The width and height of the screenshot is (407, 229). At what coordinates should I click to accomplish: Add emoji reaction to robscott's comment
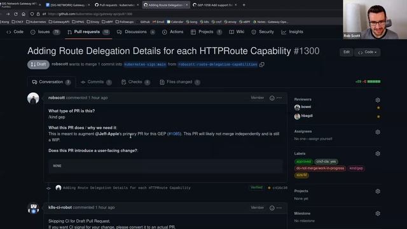pyautogui.click(x=272, y=98)
